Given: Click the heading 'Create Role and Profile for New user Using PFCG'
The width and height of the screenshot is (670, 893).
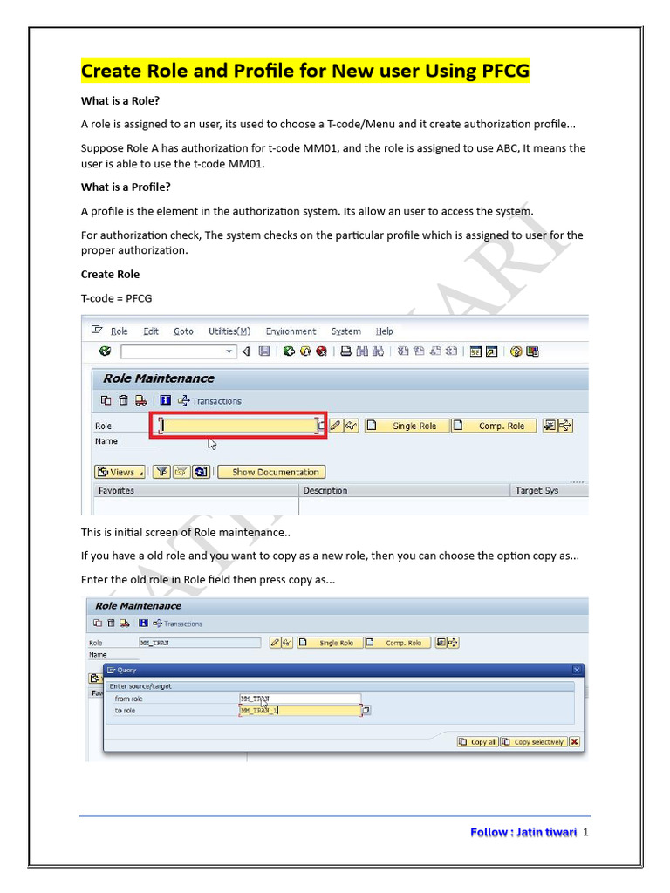Looking at the screenshot, I should click(305, 71).
